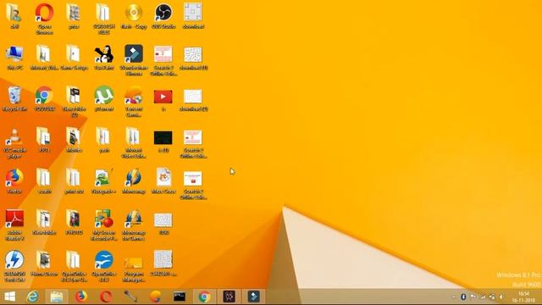Viewport: 542px width, 305px height.
Task: Click the orange ball icon in taskbar
Action: [x=155, y=297]
